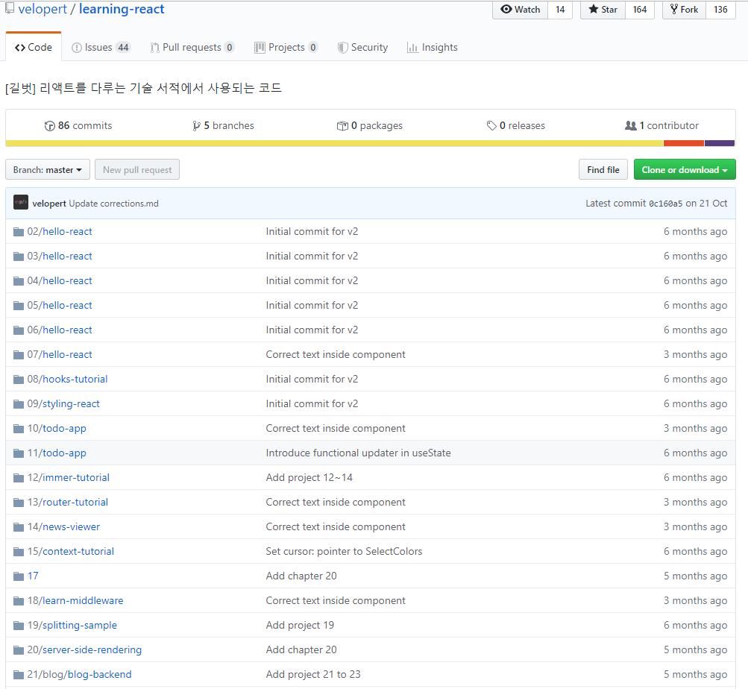View the 5 branches link
The height and width of the screenshot is (689, 748).
click(x=223, y=125)
